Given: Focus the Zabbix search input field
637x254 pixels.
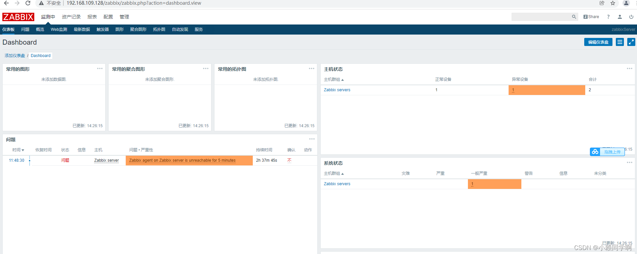Looking at the screenshot, I should coord(541,17).
